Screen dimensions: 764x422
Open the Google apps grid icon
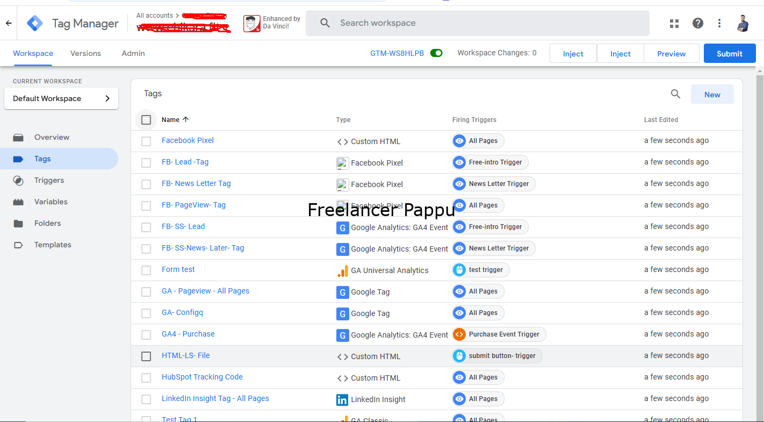coord(674,23)
